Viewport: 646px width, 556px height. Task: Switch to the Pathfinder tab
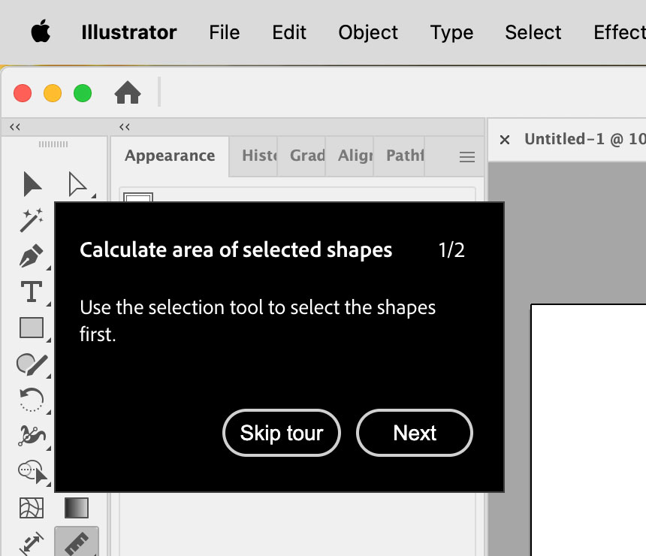(403, 156)
